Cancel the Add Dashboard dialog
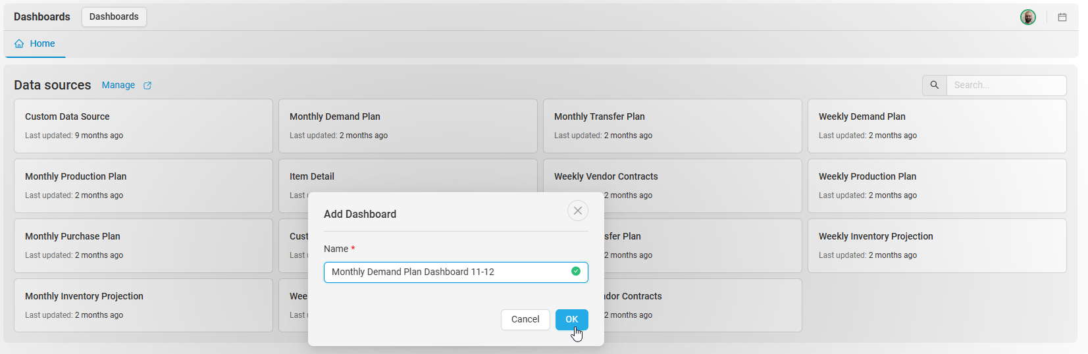 click(525, 320)
